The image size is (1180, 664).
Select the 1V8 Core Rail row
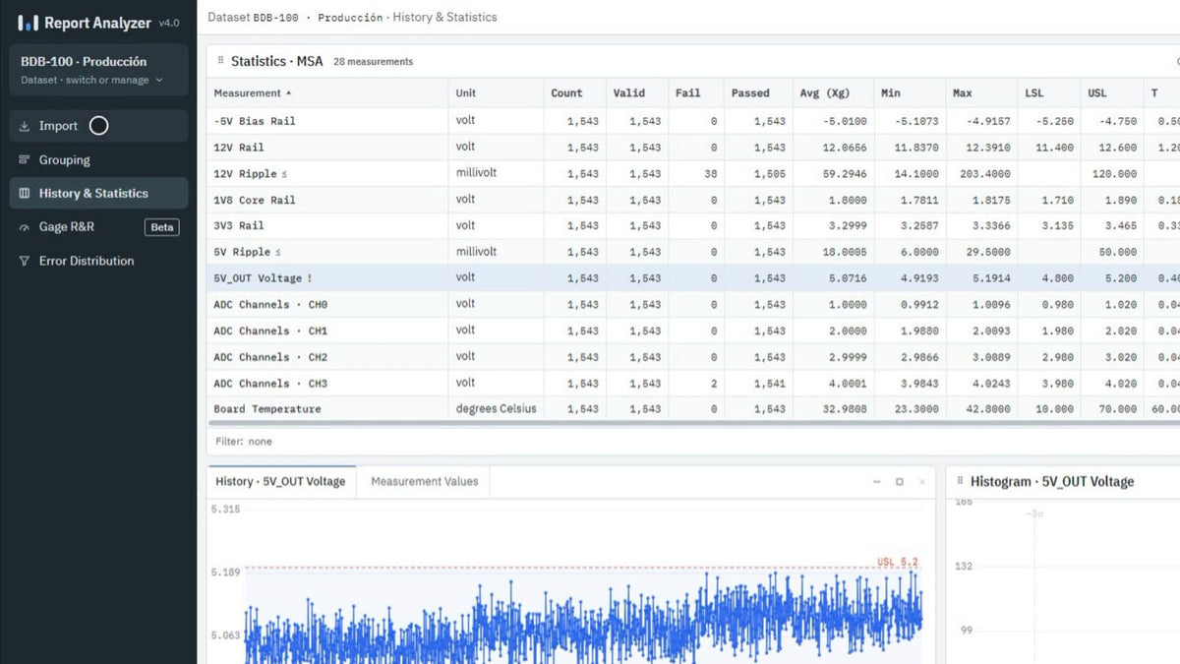click(x=693, y=200)
